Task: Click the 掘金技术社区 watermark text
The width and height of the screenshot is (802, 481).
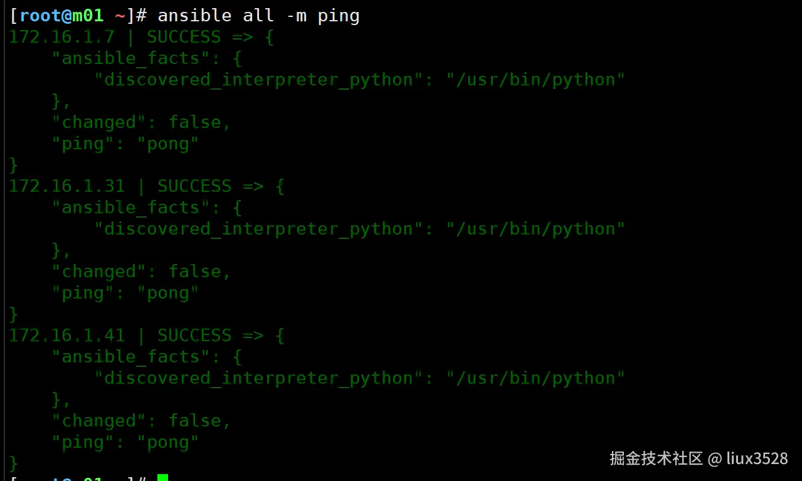Action: [656, 458]
